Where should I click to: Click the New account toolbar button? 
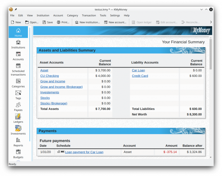115,22
